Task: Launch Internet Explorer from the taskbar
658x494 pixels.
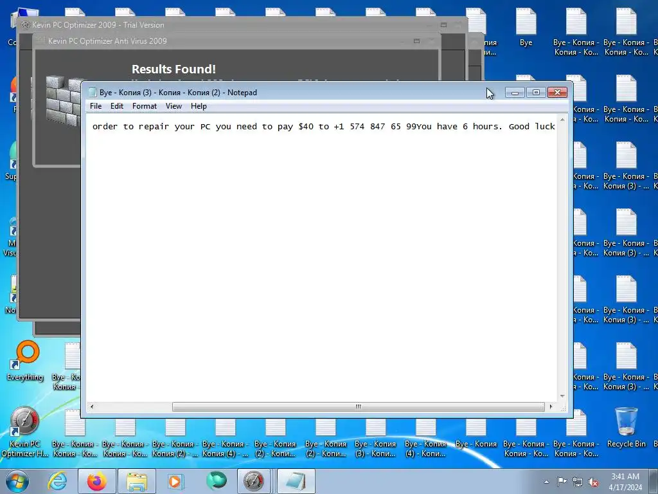Action: [x=57, y=481]
